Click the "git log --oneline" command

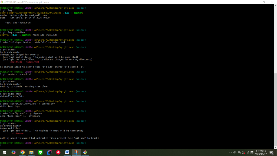coord(14,32)
